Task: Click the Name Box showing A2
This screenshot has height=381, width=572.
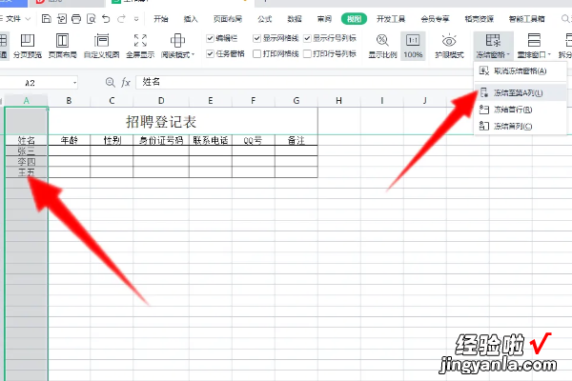Action: pyautogui.click(x=36, y=83)
